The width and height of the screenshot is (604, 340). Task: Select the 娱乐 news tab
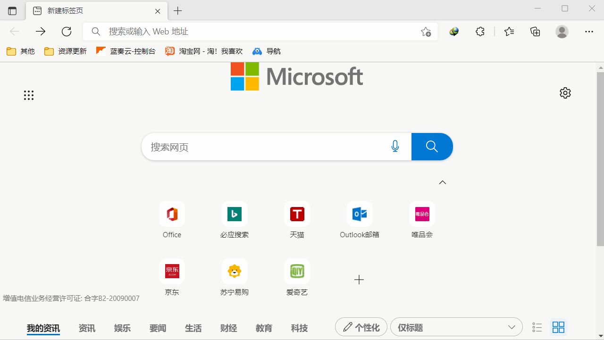pos(122,328)
